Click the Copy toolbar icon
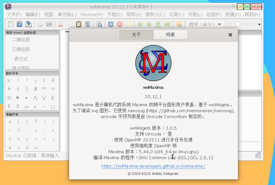Image resolution: width=275 pixels, height=185 pixels. pyautogui.click(x=70, y=24)
